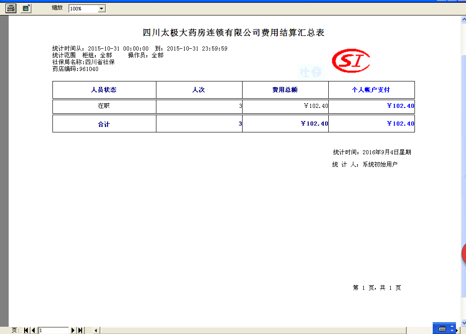Click the 统计时间从 date range line
466x334 pixels.
pyautogui.click(x=140, y=48)
